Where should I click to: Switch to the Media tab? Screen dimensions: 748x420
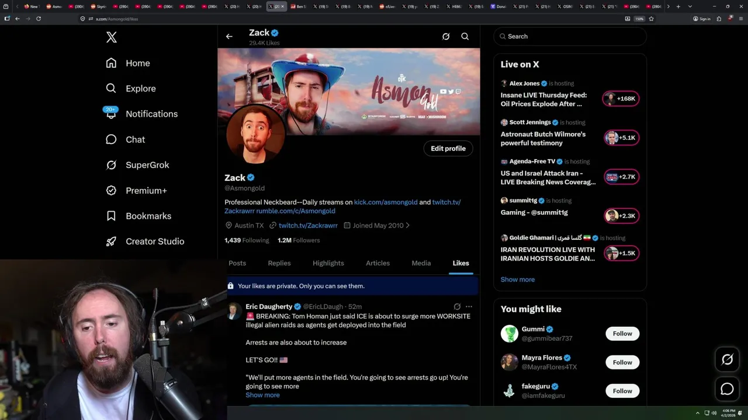point(421,263)
